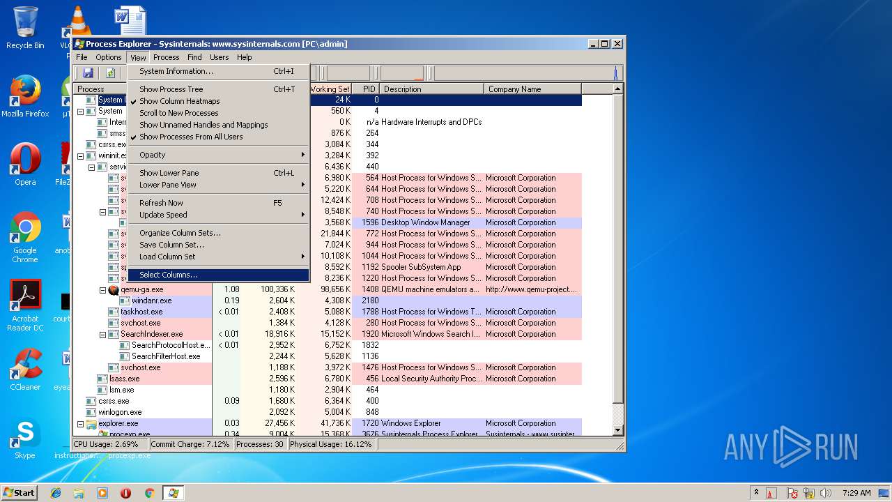This screenshot has height=502, width=892.
Task: Collapse the SearchIndexer.exe tree node
Action: click(x=102, y=335)
